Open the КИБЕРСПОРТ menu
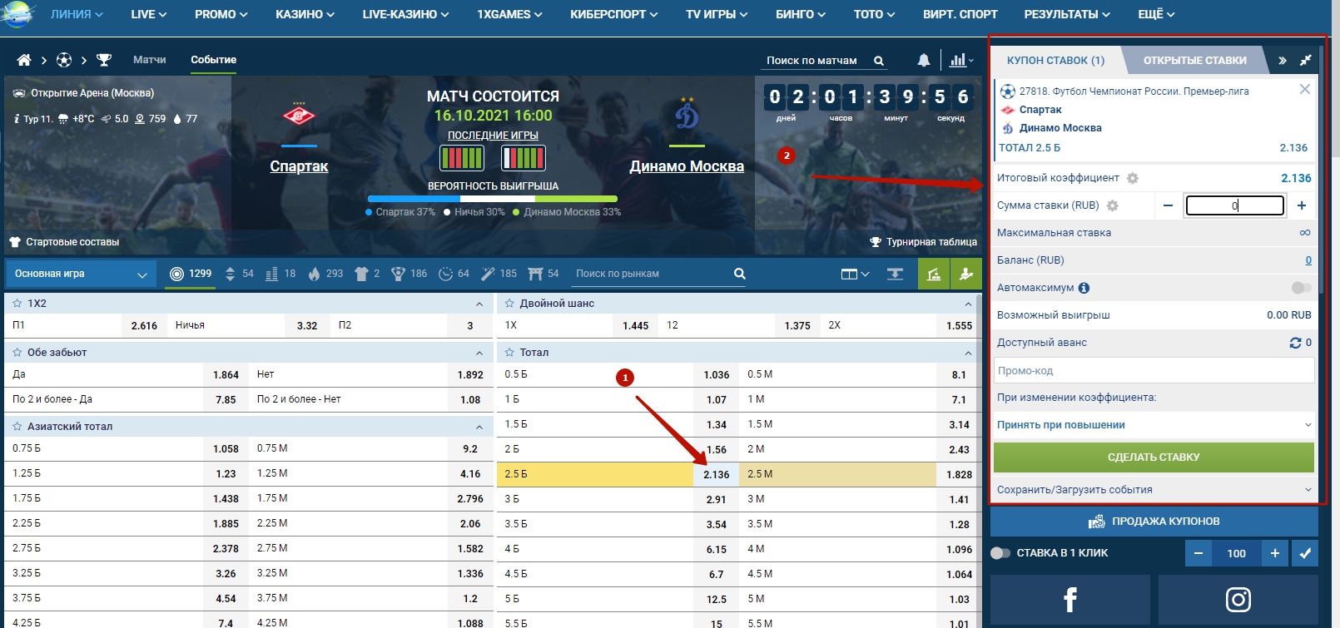The width and height of the screenshot is (1340, 628). 613,14
